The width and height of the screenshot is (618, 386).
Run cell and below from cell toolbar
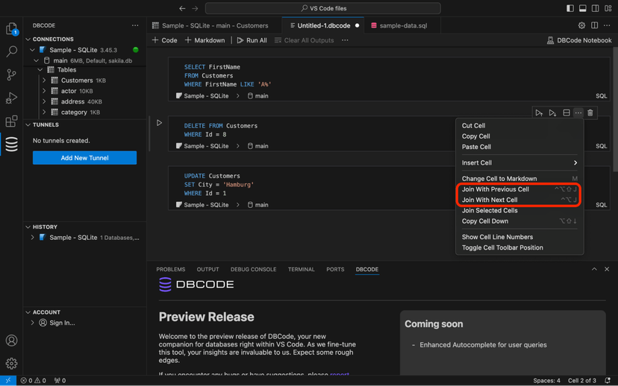pos(552,113)
